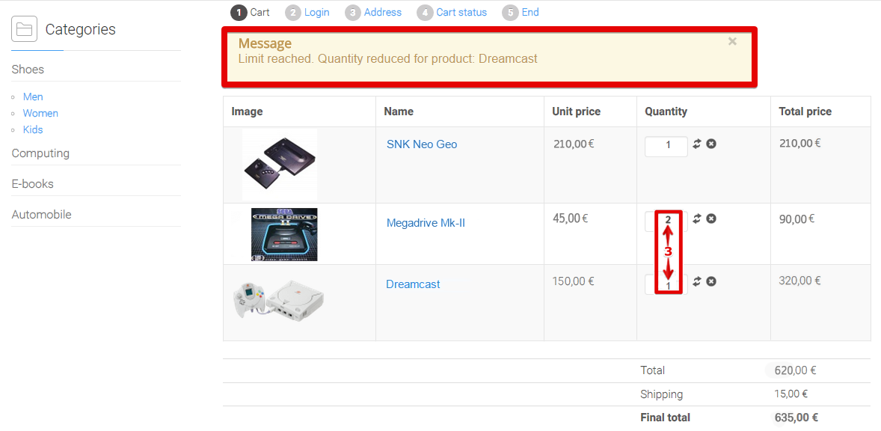Update quantity for Megadrive Mk-II
The width and height of the screenshot is (881, 431).
click(697, 218)
